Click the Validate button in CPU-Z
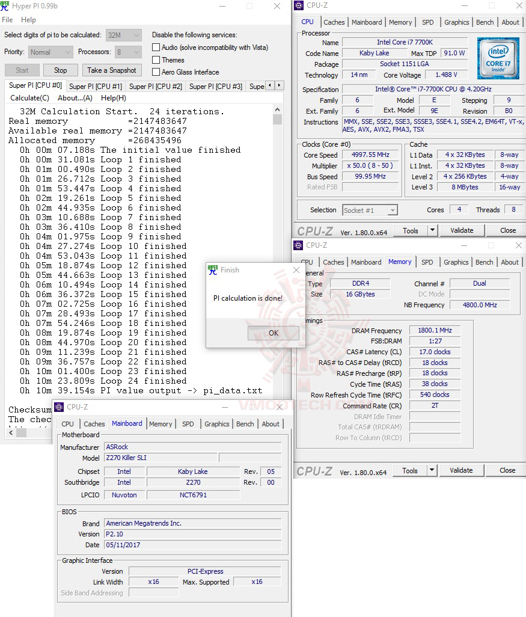Screen dimensions: 526x617 pos(461,230)
